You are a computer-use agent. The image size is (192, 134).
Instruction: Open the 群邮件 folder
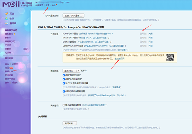[x=8, y=38]
